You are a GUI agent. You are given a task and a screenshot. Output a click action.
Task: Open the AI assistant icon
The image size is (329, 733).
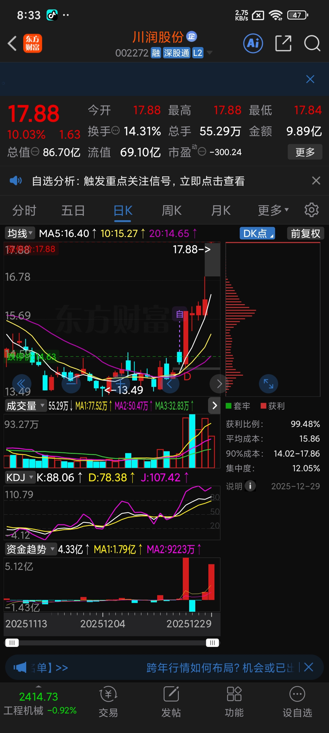tap(253, 43)
